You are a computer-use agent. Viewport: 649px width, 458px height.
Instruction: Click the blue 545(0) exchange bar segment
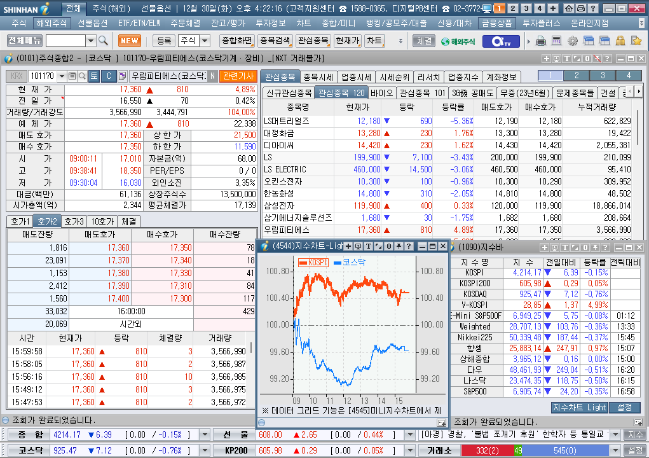click(x=565, y=450)
